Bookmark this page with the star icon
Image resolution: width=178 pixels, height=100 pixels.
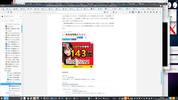[x=116, y=12]
